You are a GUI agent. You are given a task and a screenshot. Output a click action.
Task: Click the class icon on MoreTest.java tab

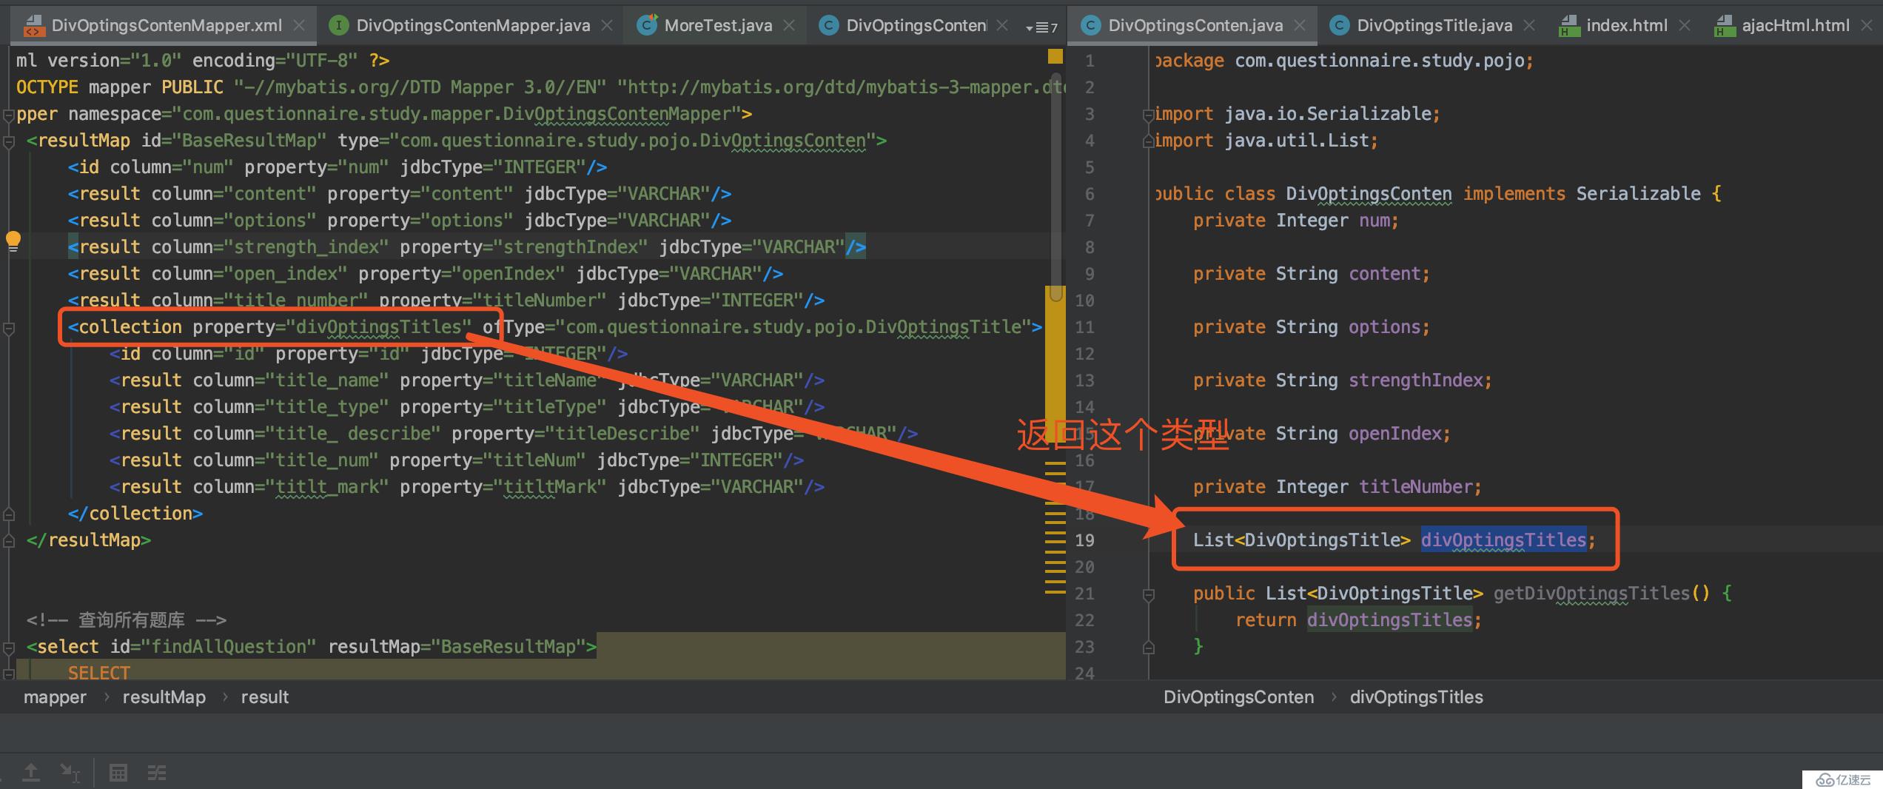647,25
